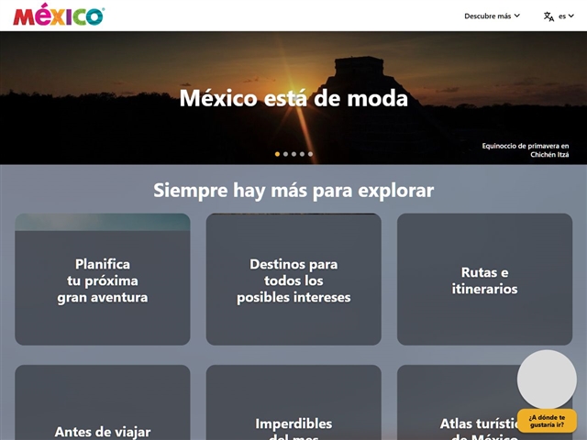
Task: Open the Imperdibles del mes card
Action: coord(293,402)
